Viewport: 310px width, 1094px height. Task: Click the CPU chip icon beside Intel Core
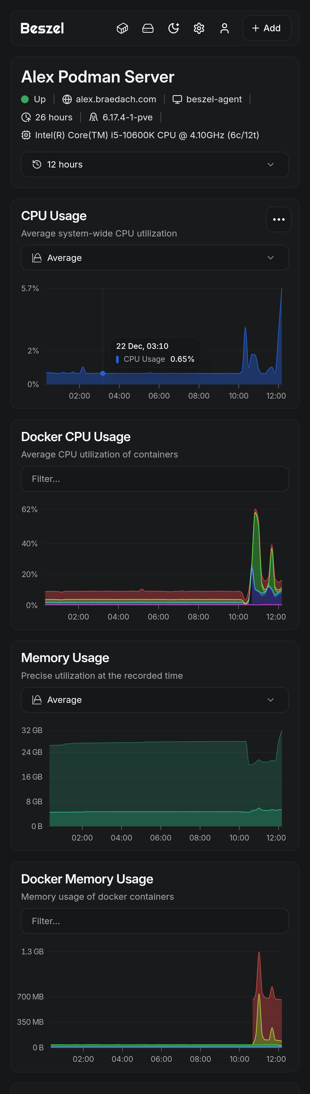(x=26, y=135)
